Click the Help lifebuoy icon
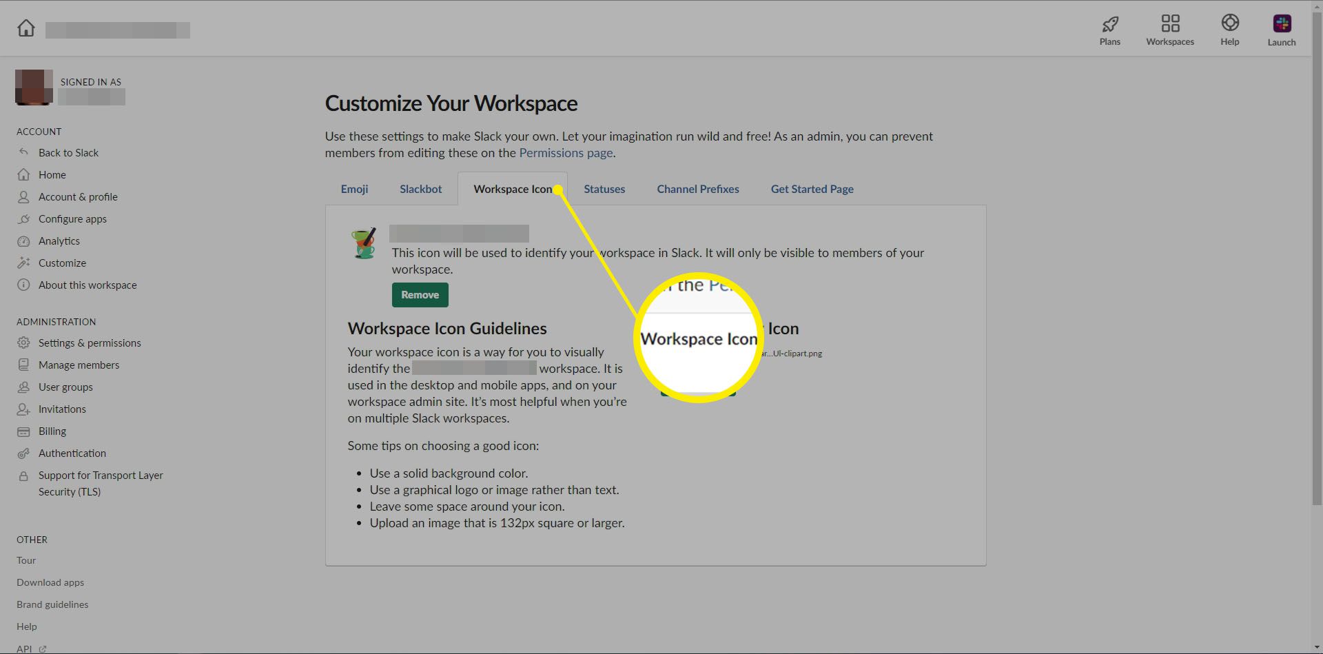 [x=1229, y=23]
